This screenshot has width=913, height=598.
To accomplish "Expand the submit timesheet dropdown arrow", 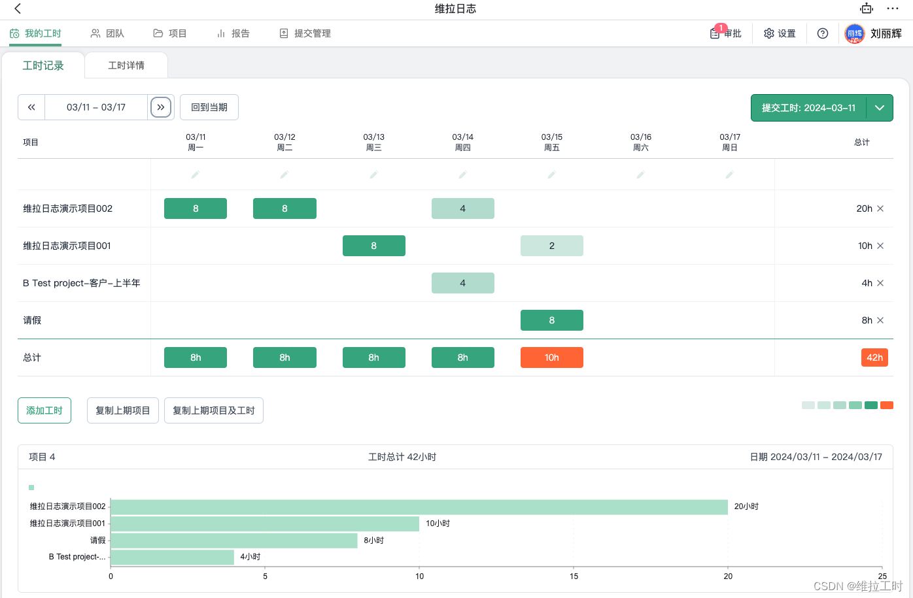I will [880, 108].
